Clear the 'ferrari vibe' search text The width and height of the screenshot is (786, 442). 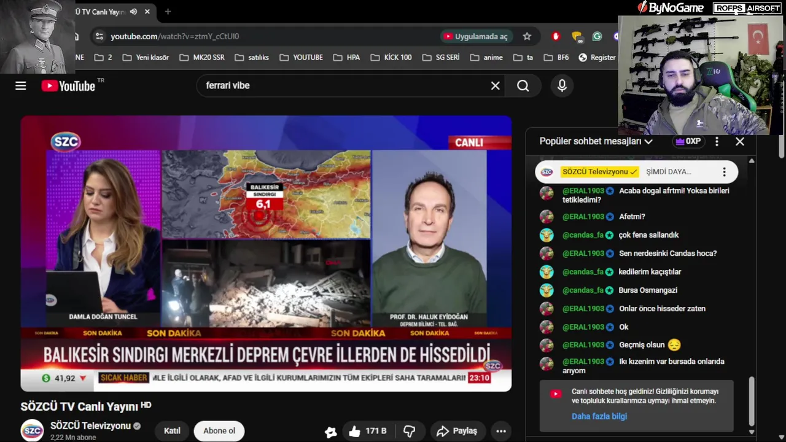pos(496,86)
